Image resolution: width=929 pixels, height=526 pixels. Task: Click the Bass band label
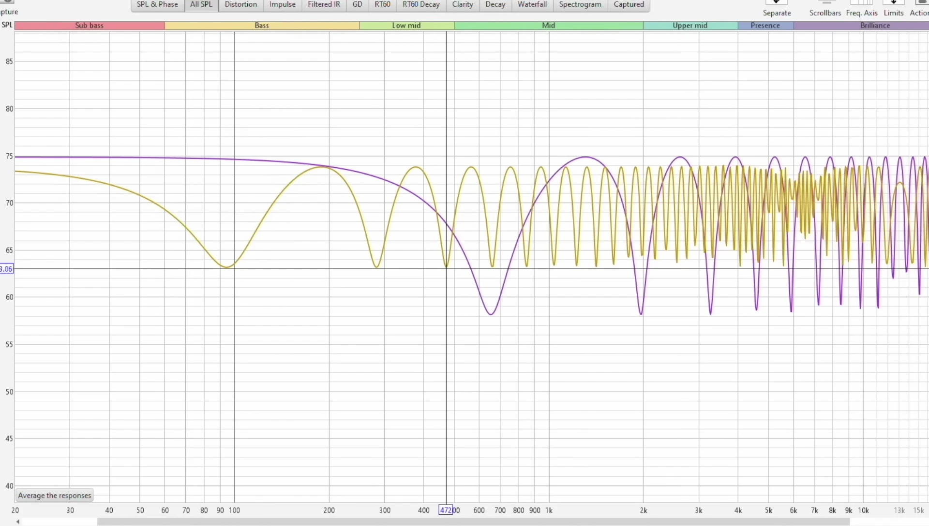click(x=262, y=26)
